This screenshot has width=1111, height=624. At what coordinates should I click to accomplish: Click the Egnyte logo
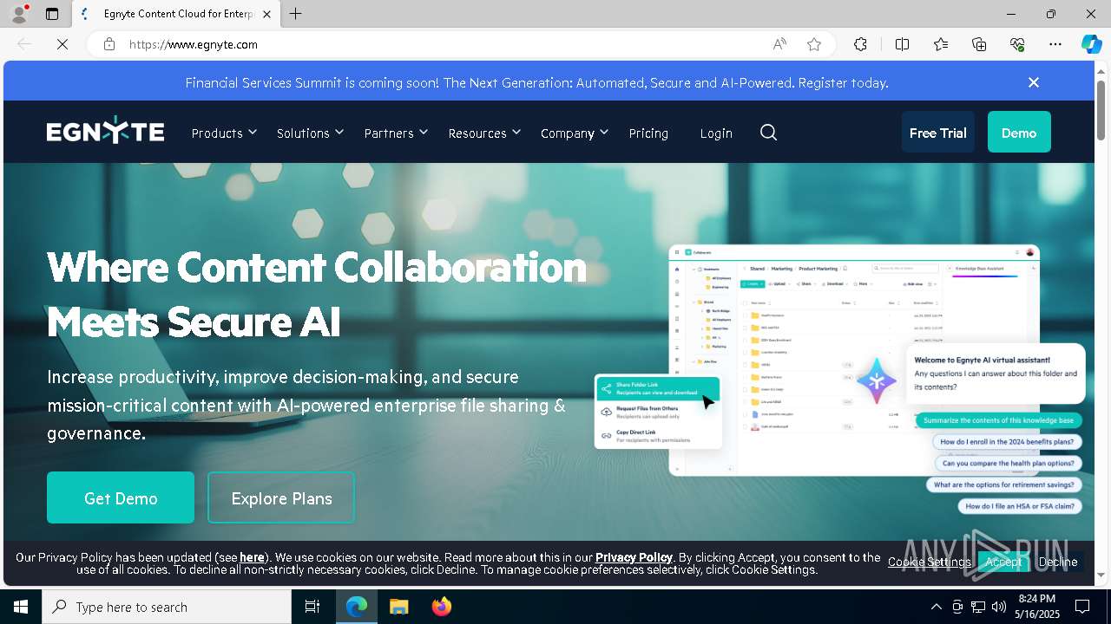(x=105, y=132)
